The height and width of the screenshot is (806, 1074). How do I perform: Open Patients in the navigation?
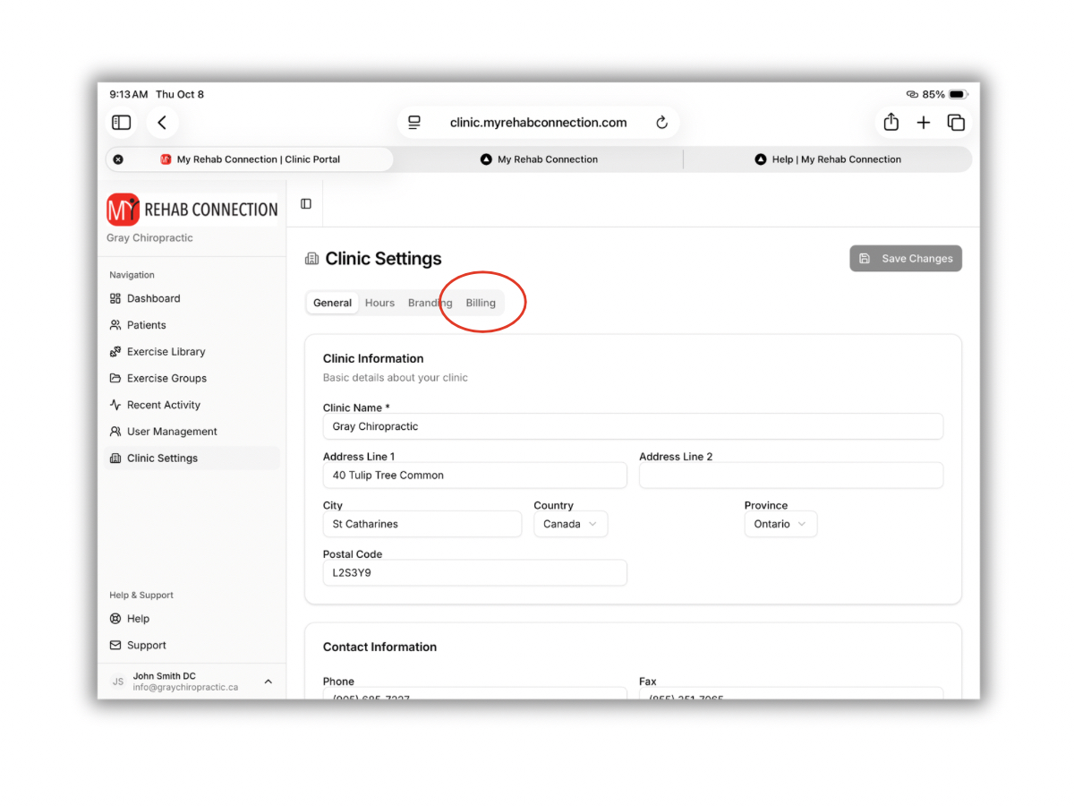192,325
